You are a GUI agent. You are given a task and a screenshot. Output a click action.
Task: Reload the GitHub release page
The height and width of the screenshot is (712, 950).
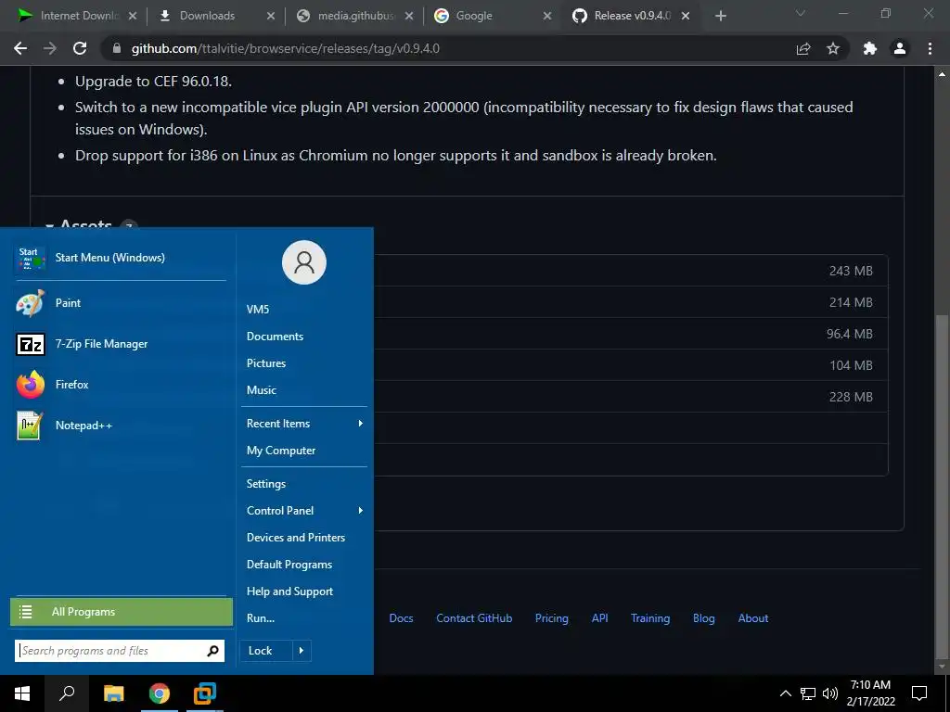pyautogui.click(x=80, y=48)
